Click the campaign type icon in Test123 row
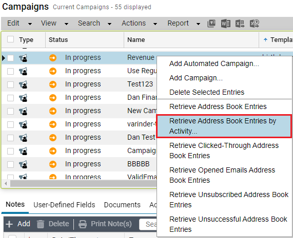 [x=23, y=84]
